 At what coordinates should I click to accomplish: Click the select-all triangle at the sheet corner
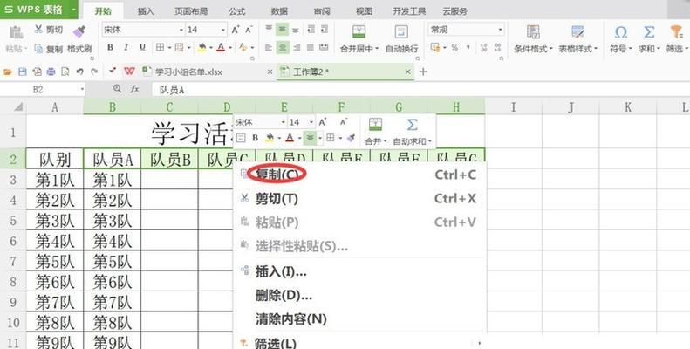pyautogui.click(x=17, y=106)
